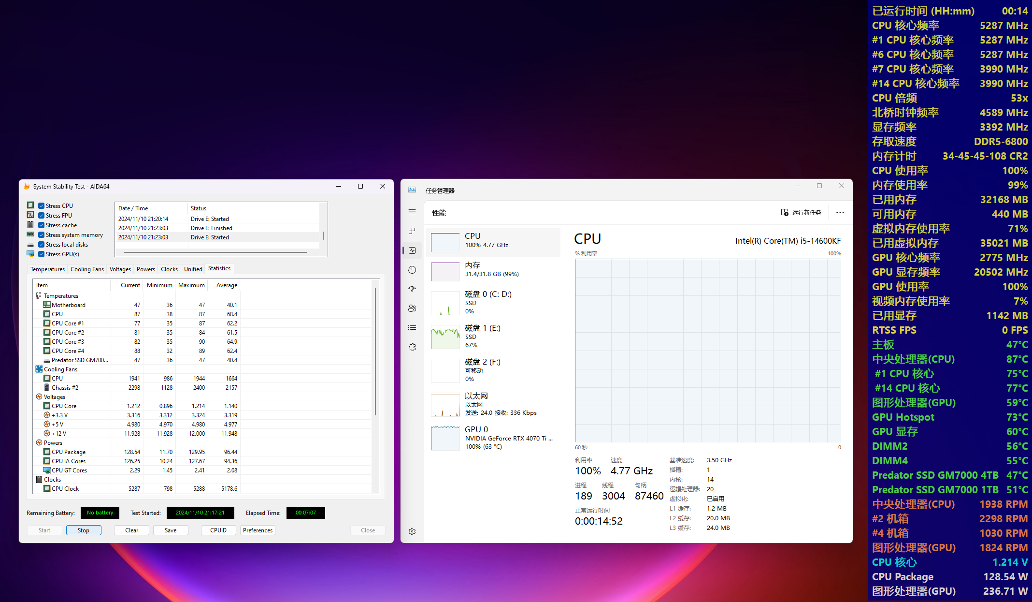1032x602 pixels.
Task: Uncheck the Stress cache checkbox
Action: point(42,225)
